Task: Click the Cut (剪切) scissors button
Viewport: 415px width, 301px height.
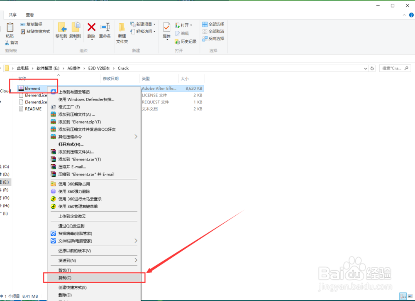Action: click(11, 42)
